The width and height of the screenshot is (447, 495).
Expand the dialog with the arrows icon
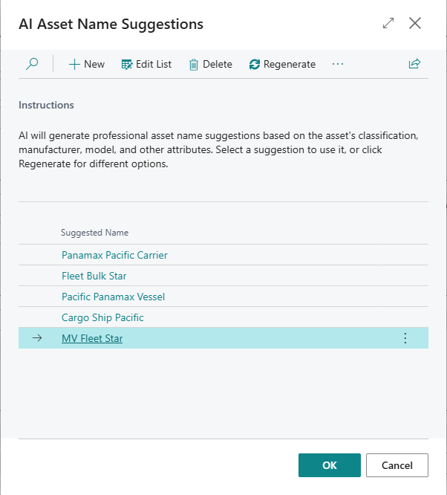(388, 23)
